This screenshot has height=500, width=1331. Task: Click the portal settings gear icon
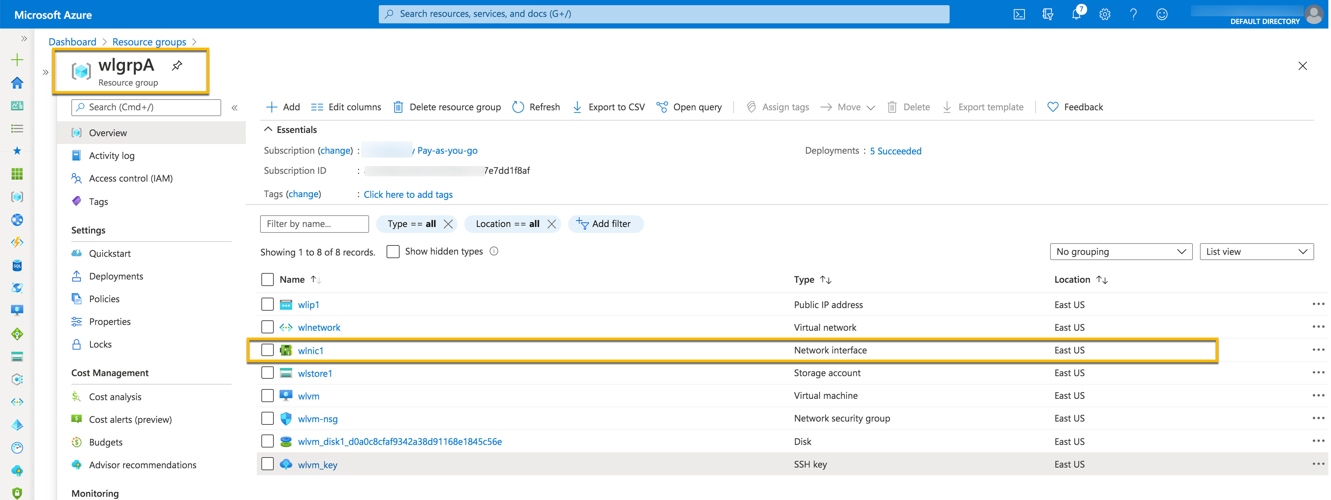tap(1105, 15)
